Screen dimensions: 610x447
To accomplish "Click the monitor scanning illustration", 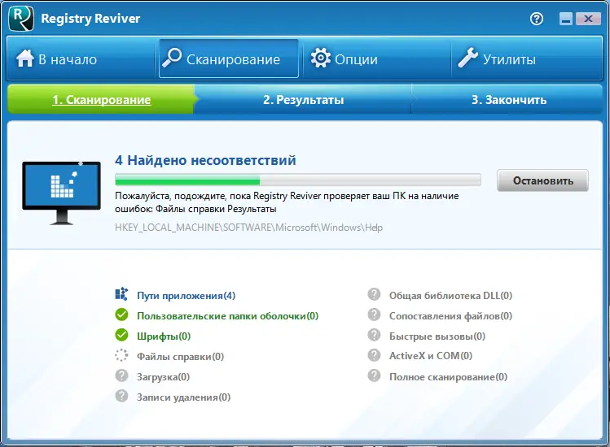I will [61, 193].
